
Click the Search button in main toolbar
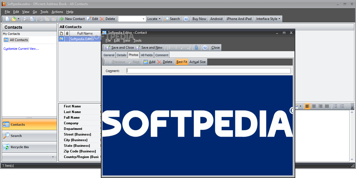[x=172, y=19]
